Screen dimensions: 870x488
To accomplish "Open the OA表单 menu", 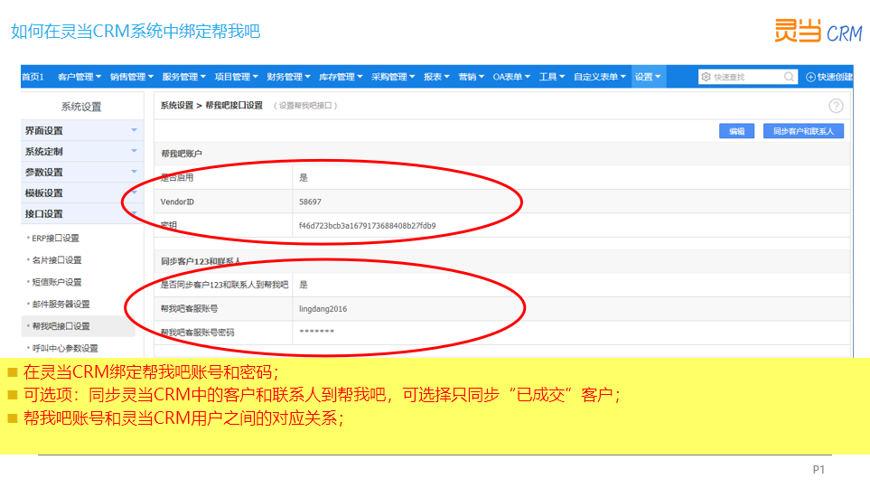I will 511,77.
